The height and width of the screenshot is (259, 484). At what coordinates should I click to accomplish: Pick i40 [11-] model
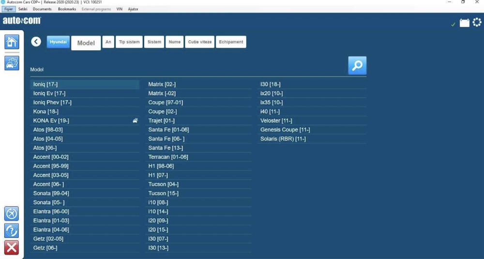tap(312, 111)
